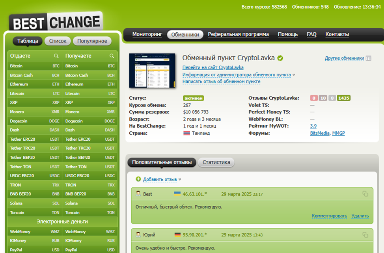
Task: Open the Реферальная программа menu item
Action: (238, 34)
